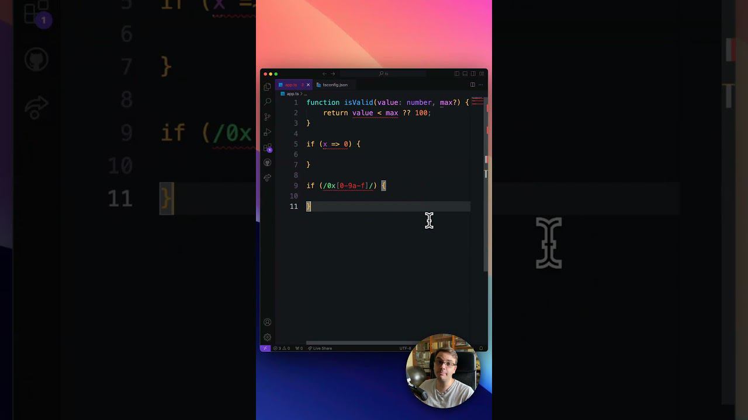Screen dimensions: 748x420
Task: Click line number 1 in the gutter
Action: 296,103
